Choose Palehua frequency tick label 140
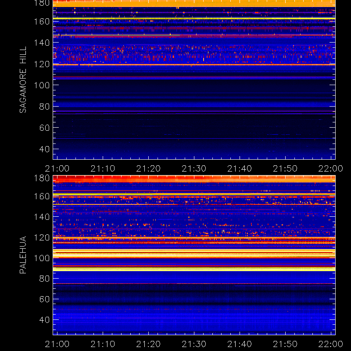The image size is (351, 351). pos(42,217)
